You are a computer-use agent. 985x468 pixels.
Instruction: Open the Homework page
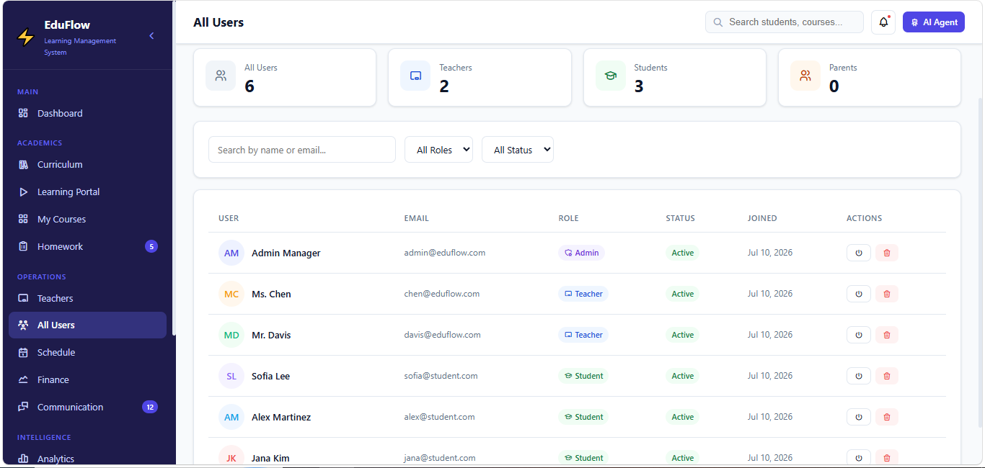click(87, 246)
